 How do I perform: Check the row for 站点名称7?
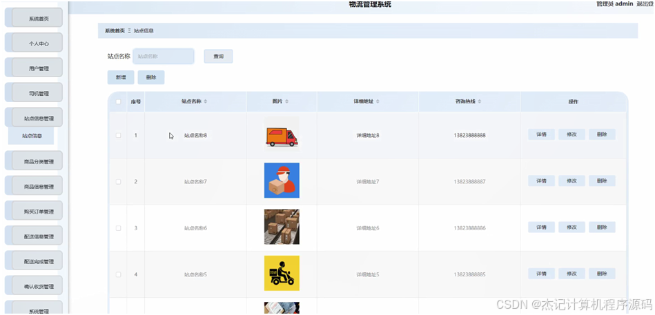[118, 181]
